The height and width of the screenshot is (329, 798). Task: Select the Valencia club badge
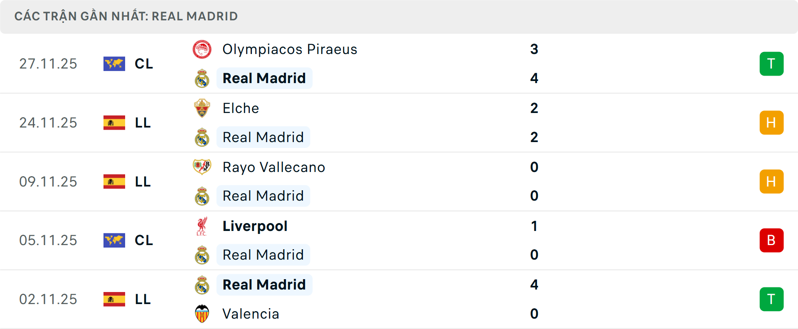[x=202, y=314]
